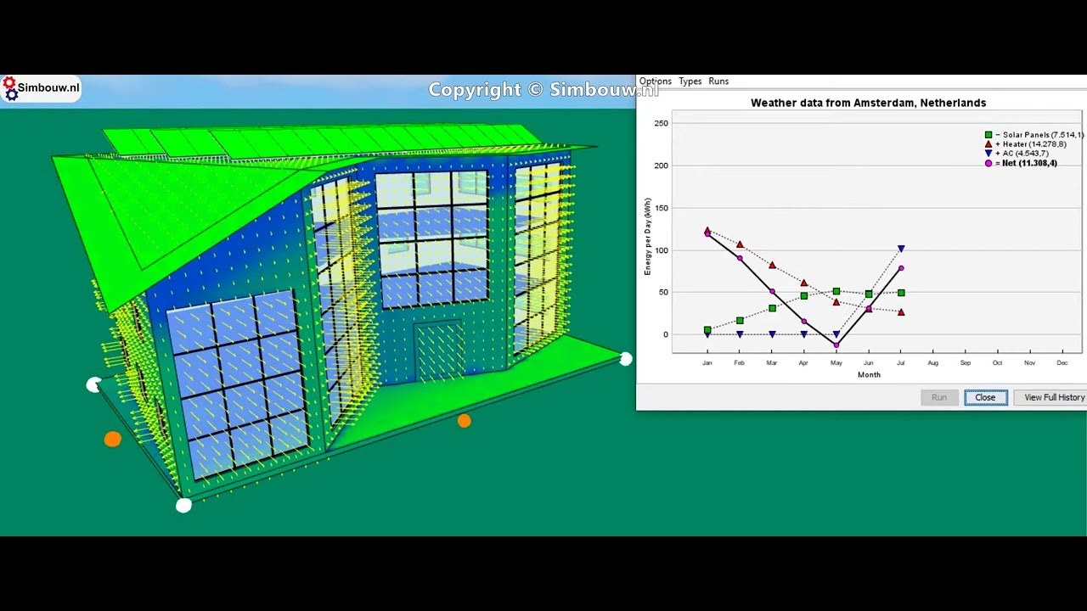Click the chart title Weather data from Amsterdam
This screenshot has height=611, width=1087.
click(868, 103)
